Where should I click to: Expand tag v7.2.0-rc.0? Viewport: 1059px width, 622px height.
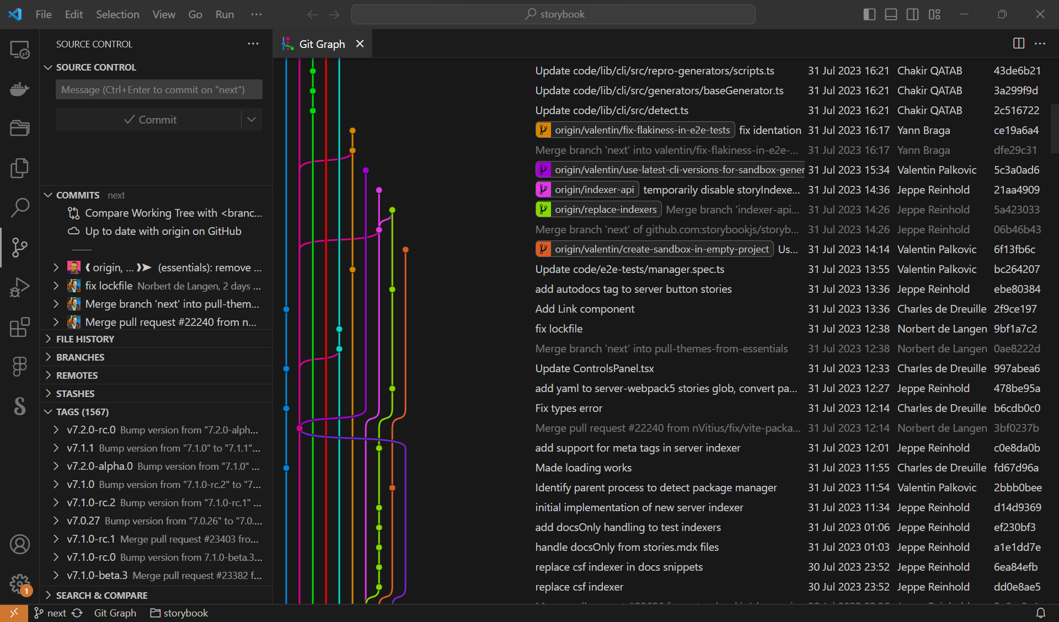click(x=56, y=430)
